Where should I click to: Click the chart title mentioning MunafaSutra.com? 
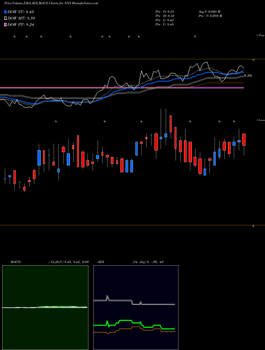(x=51, y=3)
